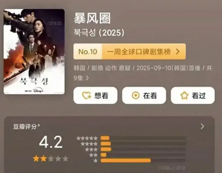Tap the star icon beside 看过
The height and width of the screenshot is (173, 222).
point(184,95)
